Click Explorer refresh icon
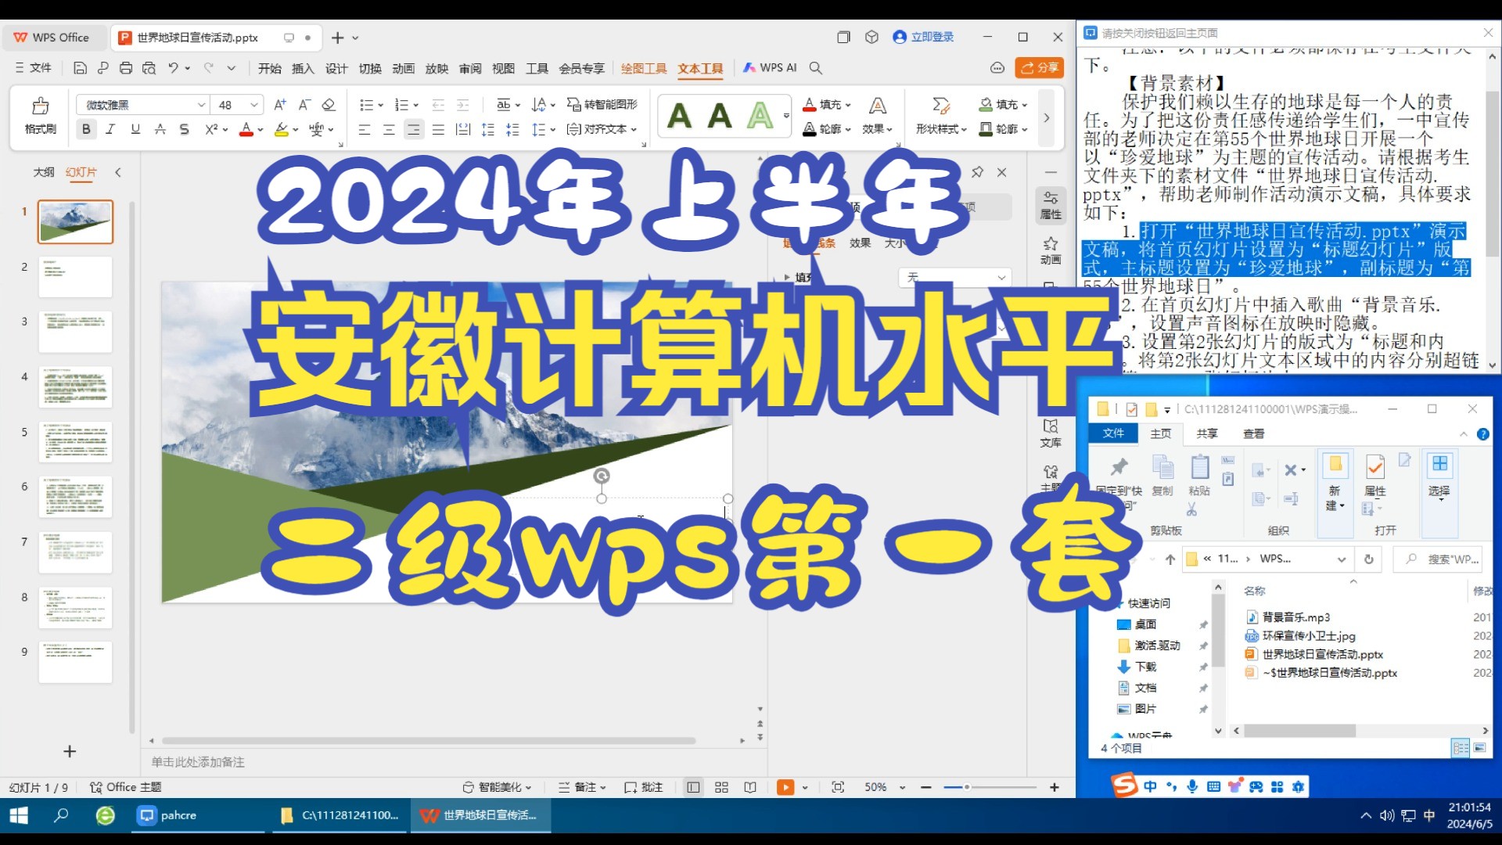The width and height of the screenshot is (1502, 845). click(x=1368, y=559)
